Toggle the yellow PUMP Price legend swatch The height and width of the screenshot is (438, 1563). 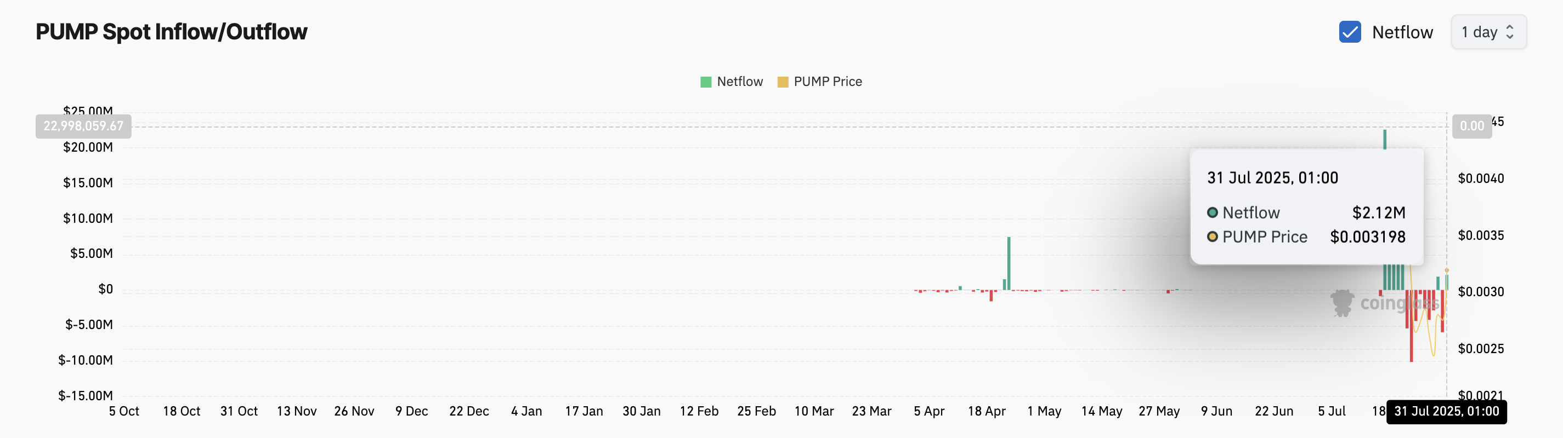[x=783, y=82]
